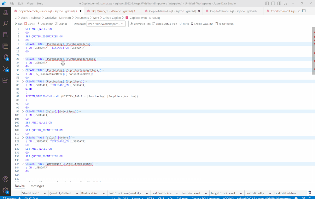Toggle primary side bar layout icon
Image resolution: width=315 pixels, height=199 pixels.
pyautogui.click(x=267, y=3)
